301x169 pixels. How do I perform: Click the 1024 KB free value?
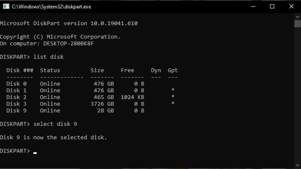click(x=132, y=97)
